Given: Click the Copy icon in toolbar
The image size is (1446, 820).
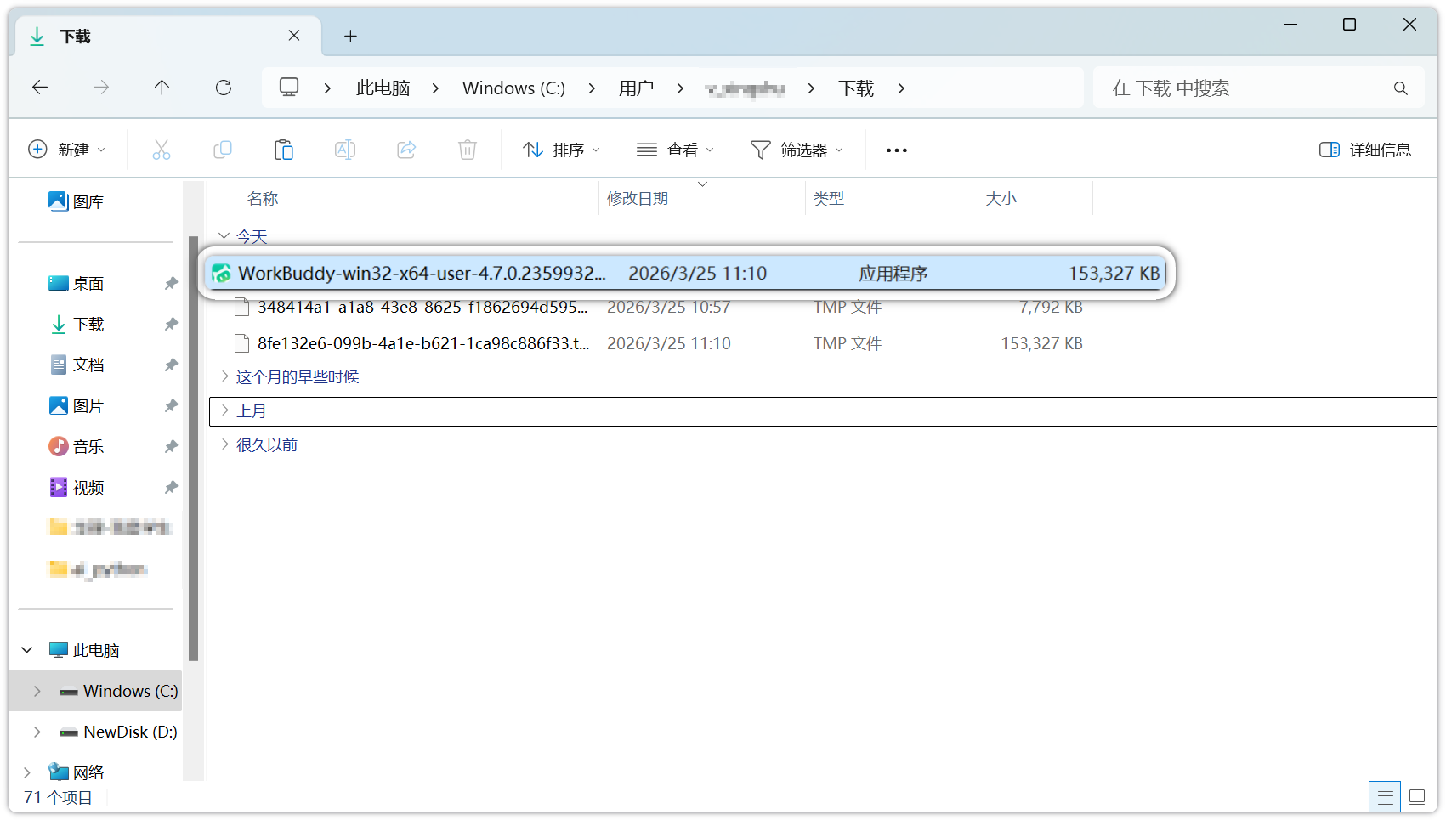Looking at the screenshot, I should click(223, 150).
